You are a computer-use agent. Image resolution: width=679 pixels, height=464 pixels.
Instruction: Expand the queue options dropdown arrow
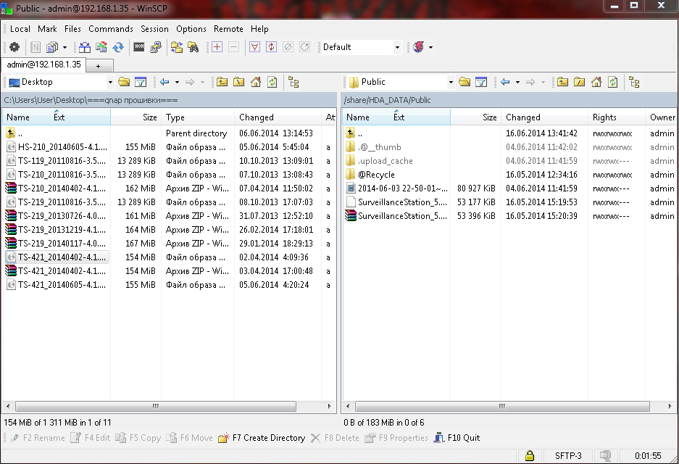64,47
